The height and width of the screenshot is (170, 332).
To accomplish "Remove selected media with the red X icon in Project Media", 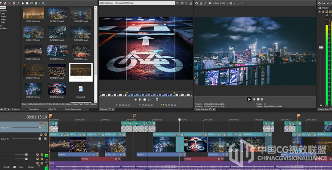I will point(9,3).
